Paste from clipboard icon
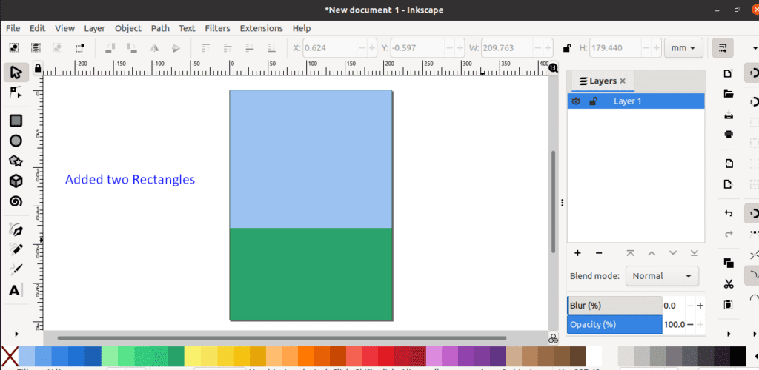Screen dimensions: 759x370 pyautogui.click(x=728, y=305)
